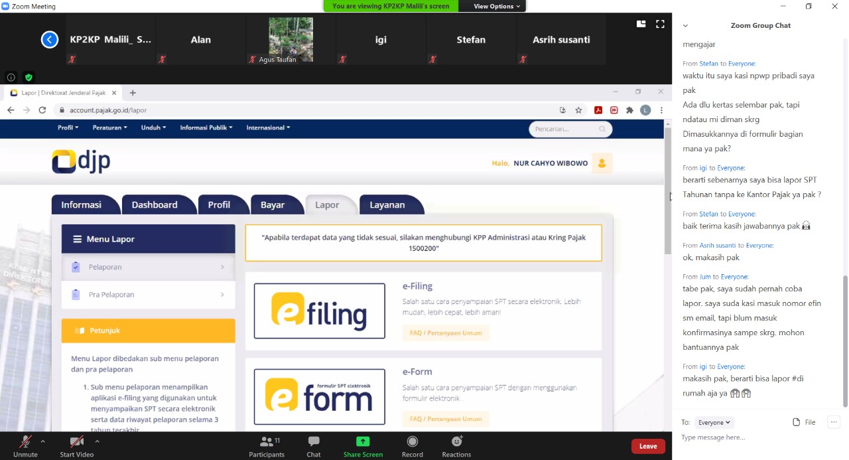
Task: Click the green encryption shield icon
Action: pos(29,77)
